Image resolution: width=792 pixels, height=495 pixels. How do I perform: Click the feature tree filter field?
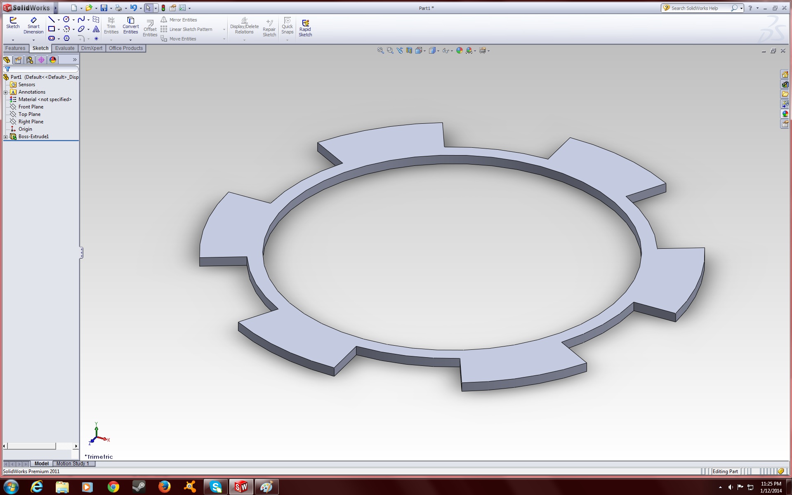[x=41, y=69]
